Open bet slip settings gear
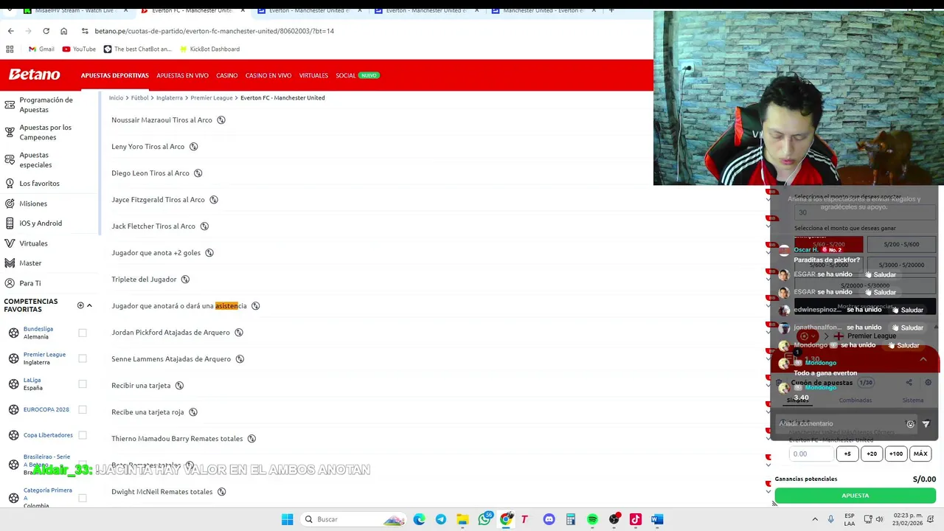The width and height of the screenshot is (944, 531). pos(928,383)
